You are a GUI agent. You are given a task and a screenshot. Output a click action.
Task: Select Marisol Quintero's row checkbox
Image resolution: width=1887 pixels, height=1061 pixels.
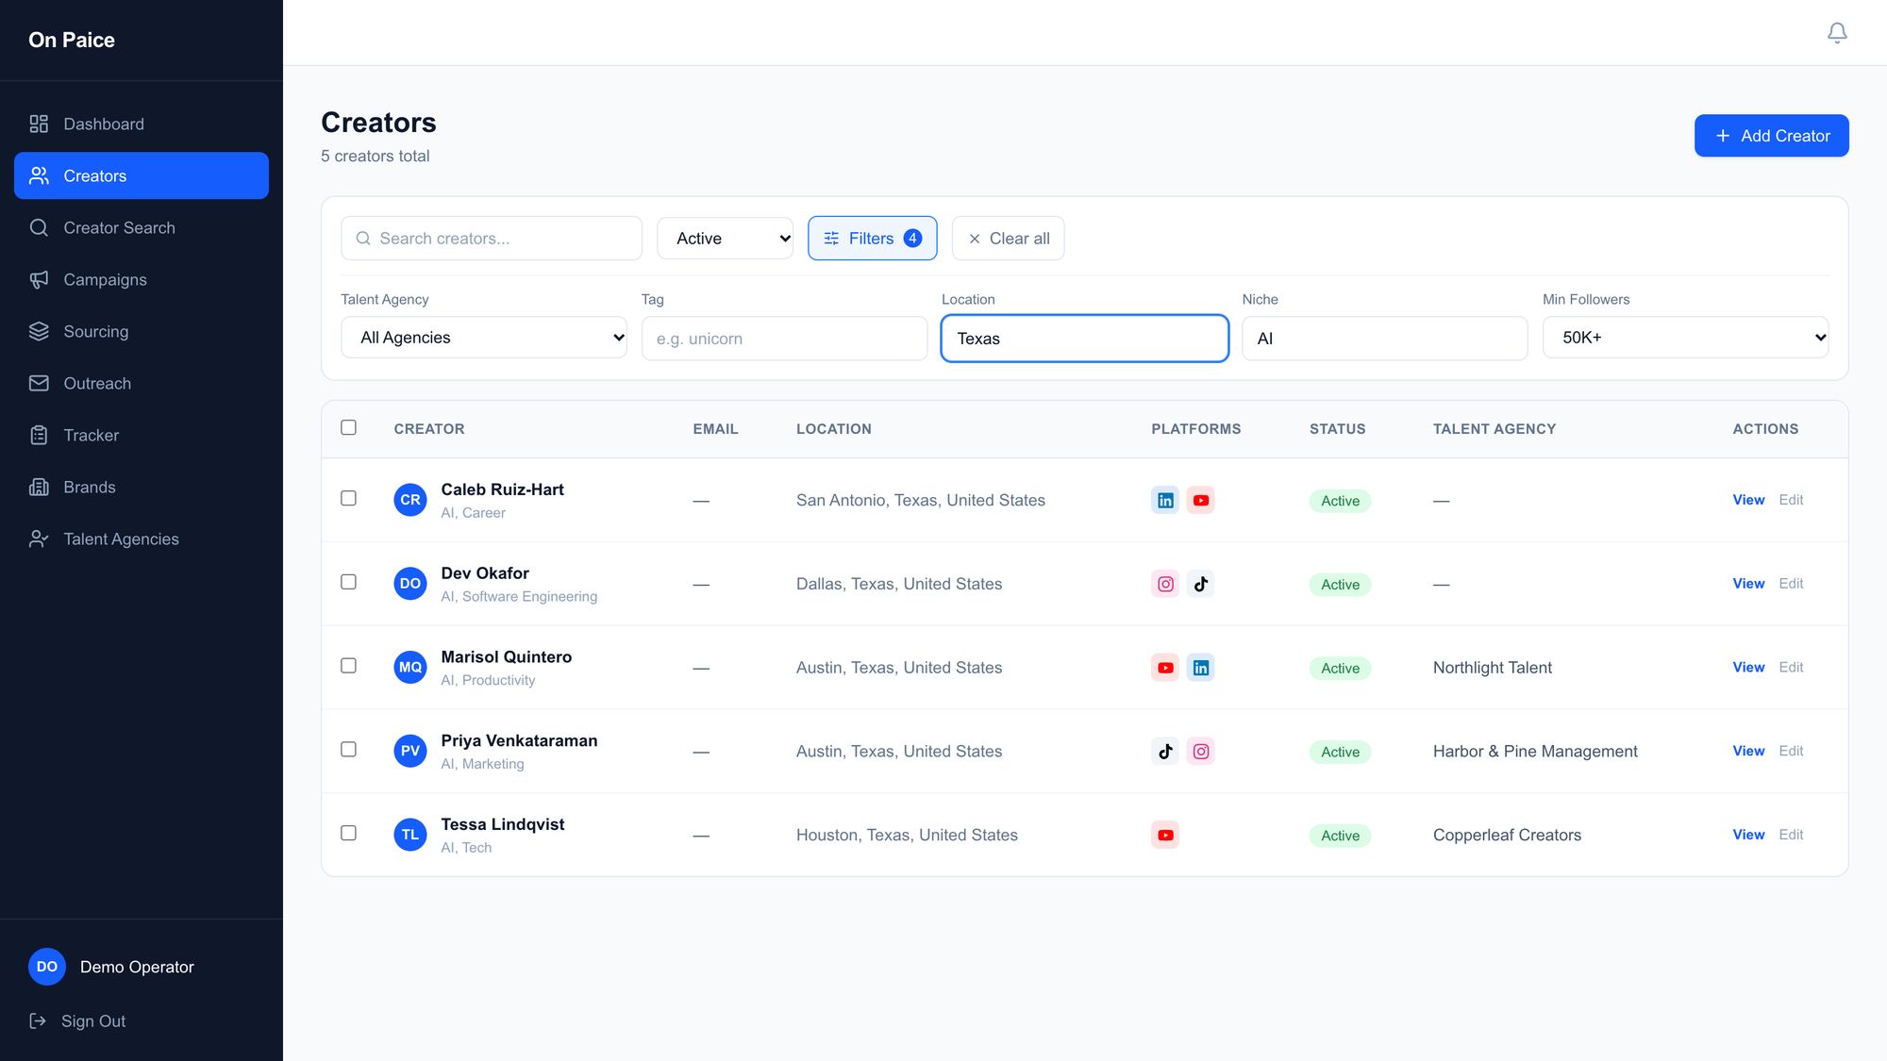point(348,666)
